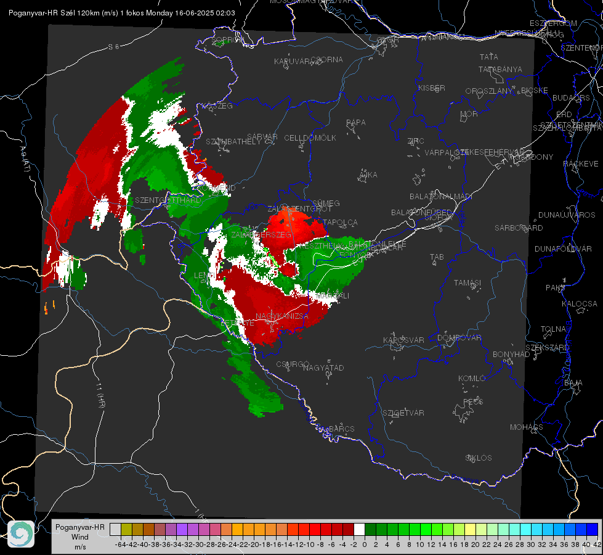Select the white zero-velocity legend swatch
The height and width of the screenshot is (555, 603).
pyautogui.click(x=359, y=529)
